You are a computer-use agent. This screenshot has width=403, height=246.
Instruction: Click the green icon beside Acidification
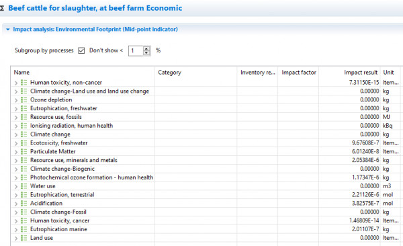[24, 203]
